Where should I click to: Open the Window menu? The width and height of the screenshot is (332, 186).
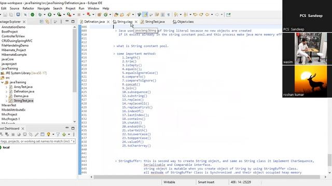pos(93,8)
